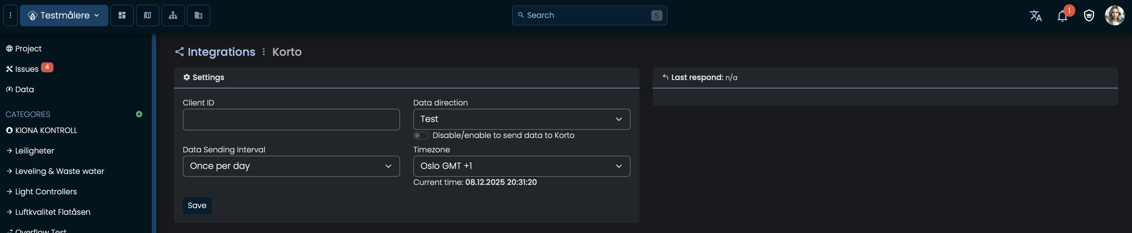1132x233 pixels.
Task: Go to Project in sidebar
Action: click(x=24, y=49)
